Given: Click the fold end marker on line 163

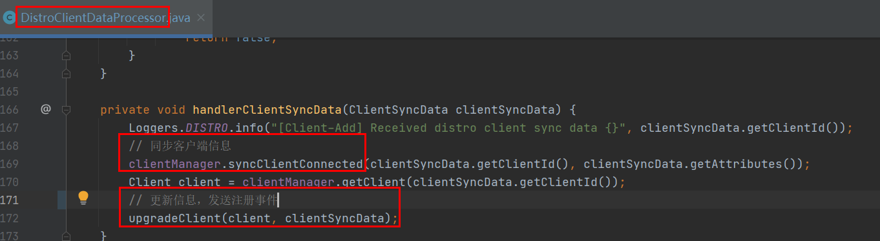Looking at the screenshot, I should click(66, 56).
